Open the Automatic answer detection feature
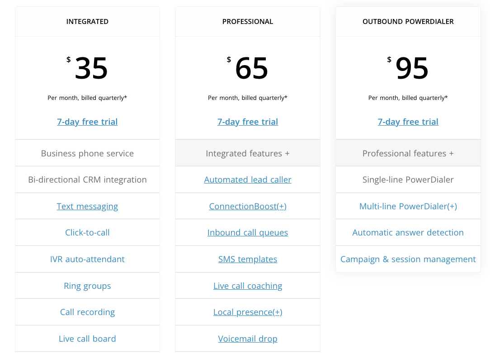This screenshot has height=353, width=490. pyautogui.click(x=408, y=232)
